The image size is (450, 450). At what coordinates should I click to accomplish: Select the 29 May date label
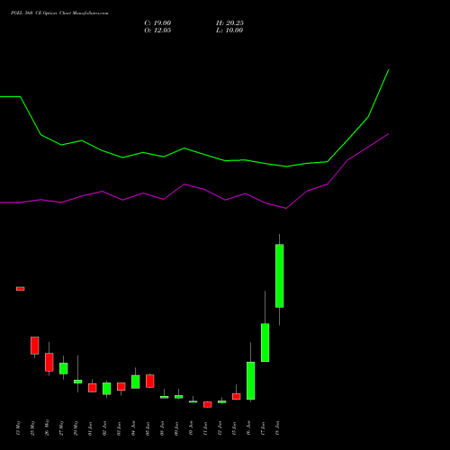pos(76,428)
